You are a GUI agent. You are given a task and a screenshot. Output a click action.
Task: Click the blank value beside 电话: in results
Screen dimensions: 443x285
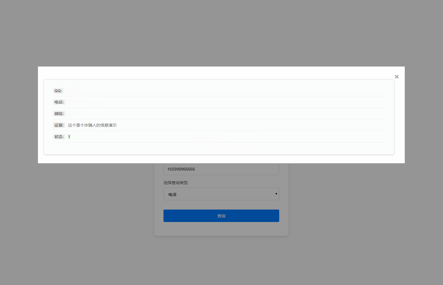click(x=84, y=102)
